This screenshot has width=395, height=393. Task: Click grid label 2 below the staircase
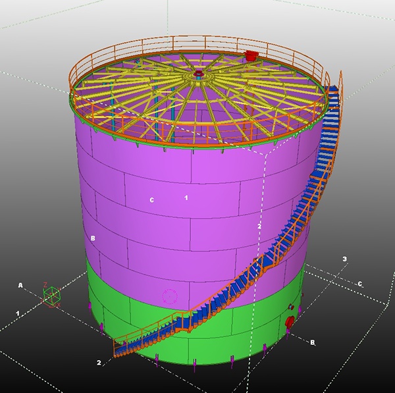pos(99,363)
